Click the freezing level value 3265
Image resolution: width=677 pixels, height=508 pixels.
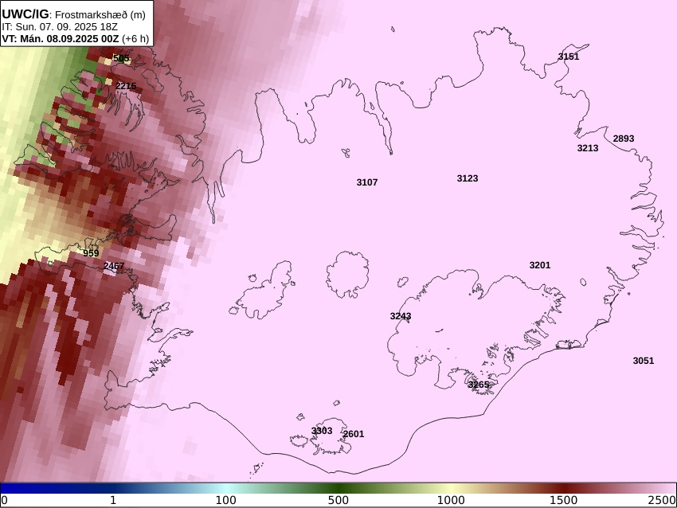coord(479,385)
